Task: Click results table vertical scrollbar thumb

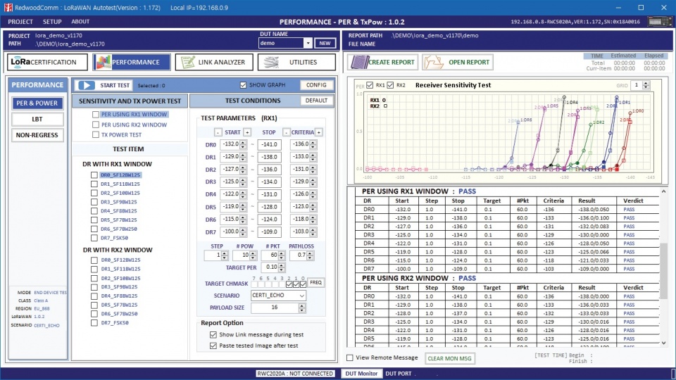Action: [663, 270]
